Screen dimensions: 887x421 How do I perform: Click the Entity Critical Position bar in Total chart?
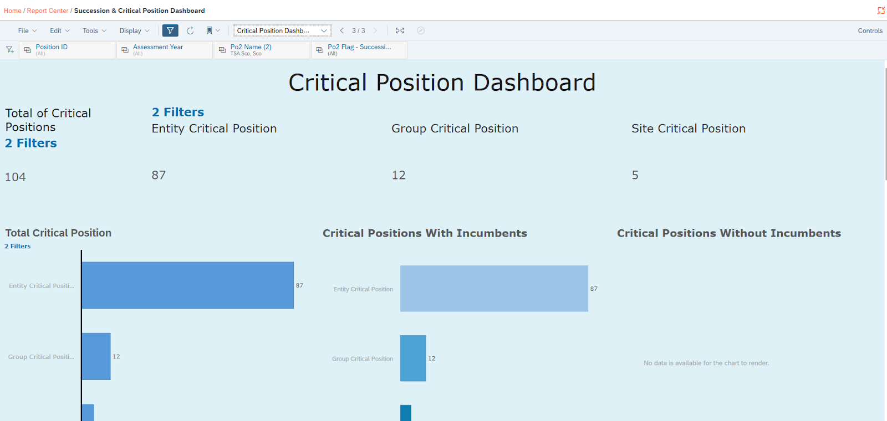tap(187, 285)
